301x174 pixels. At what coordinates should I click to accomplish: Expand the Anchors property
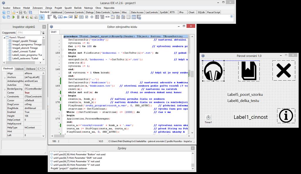coord(5,78)
